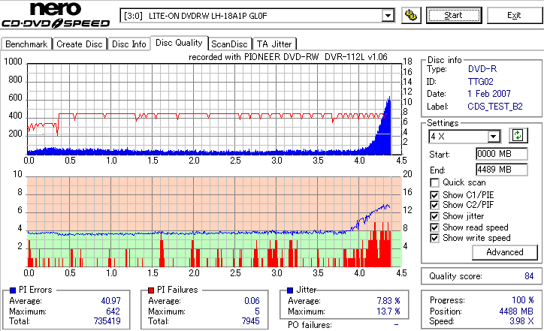Click the Start position field 0000 MB
Viewport: 544px width, 331px height.
pyautogui.click(x=502, y=154)
